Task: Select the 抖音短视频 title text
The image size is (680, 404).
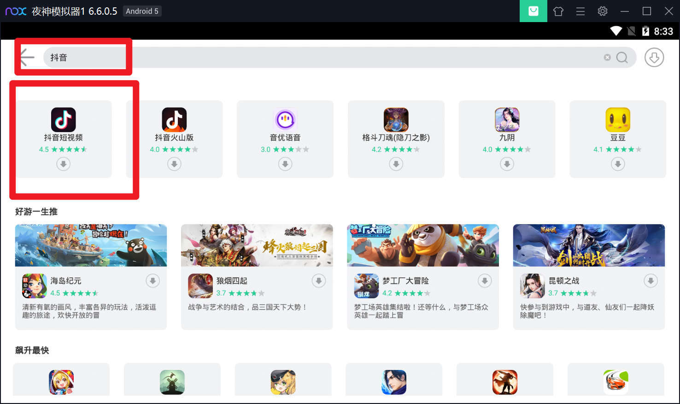Action: pos(64,138)
